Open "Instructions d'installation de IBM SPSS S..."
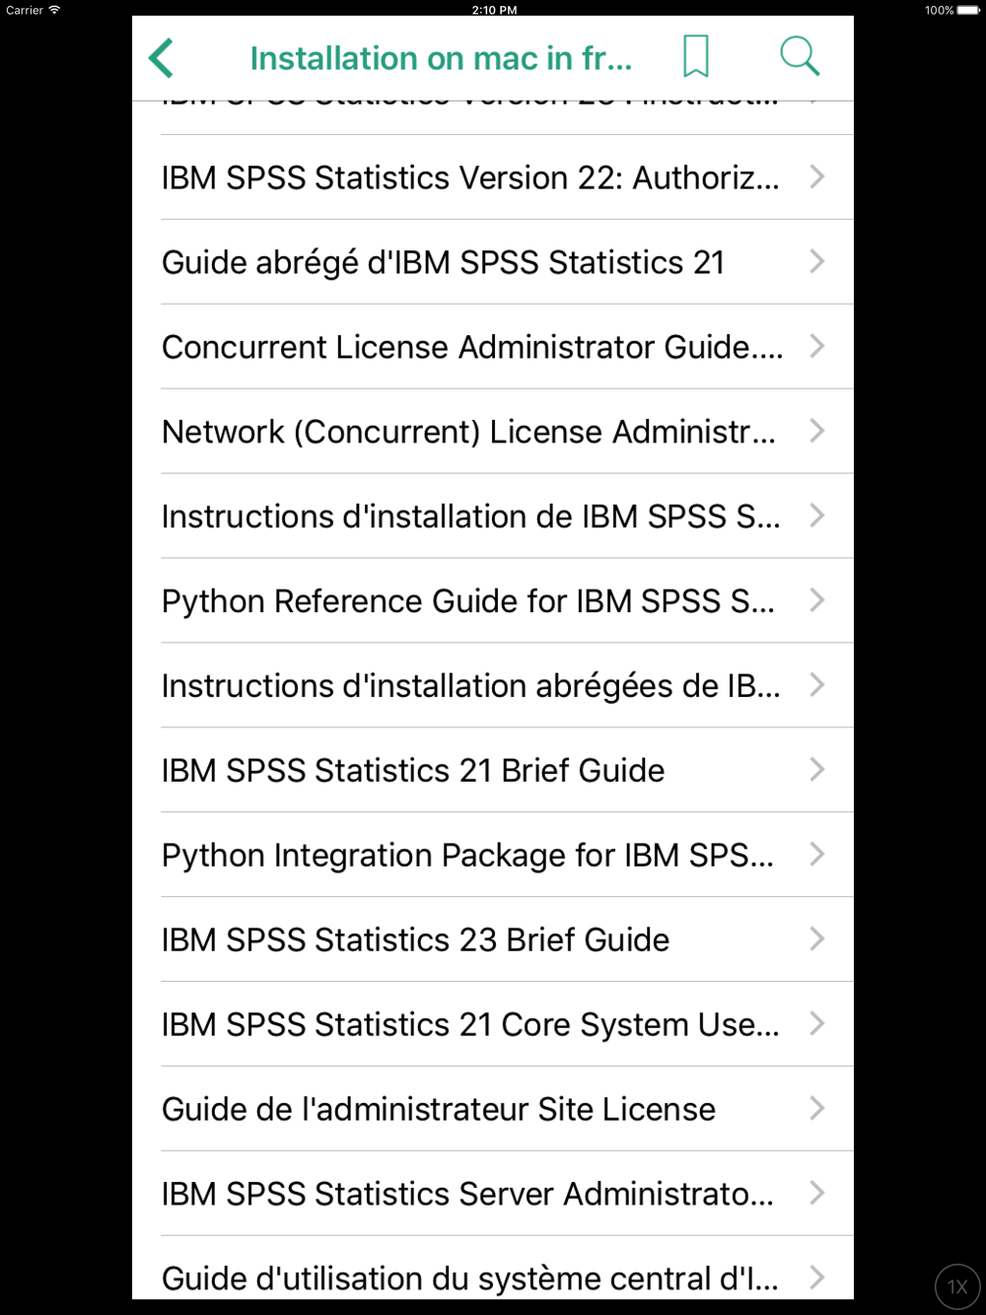 click(x=493, y=517)
